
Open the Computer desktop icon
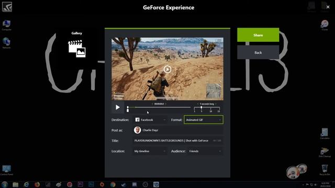(x=6, y=26)
